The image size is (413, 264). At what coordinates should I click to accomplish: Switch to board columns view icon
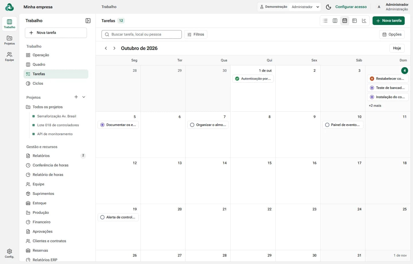(x=335, y=21)
